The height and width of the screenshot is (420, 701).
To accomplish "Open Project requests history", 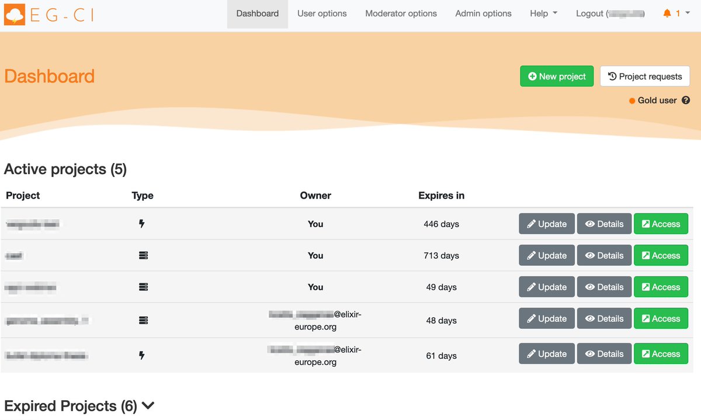I will pos(645,76).
